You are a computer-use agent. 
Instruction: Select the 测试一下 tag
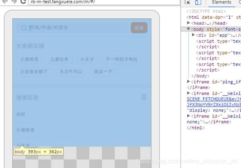pos(103,71)
